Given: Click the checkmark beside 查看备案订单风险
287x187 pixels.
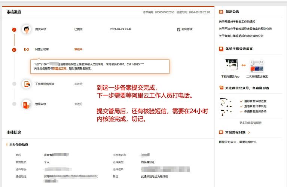Looking at the screenshot, I should pos(241,106).
